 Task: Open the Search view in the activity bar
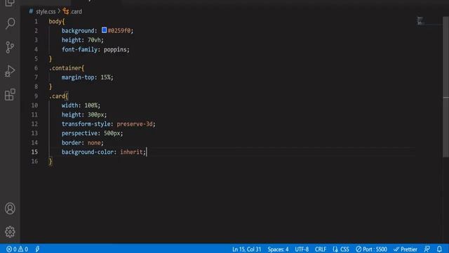[x=10, y=23]
